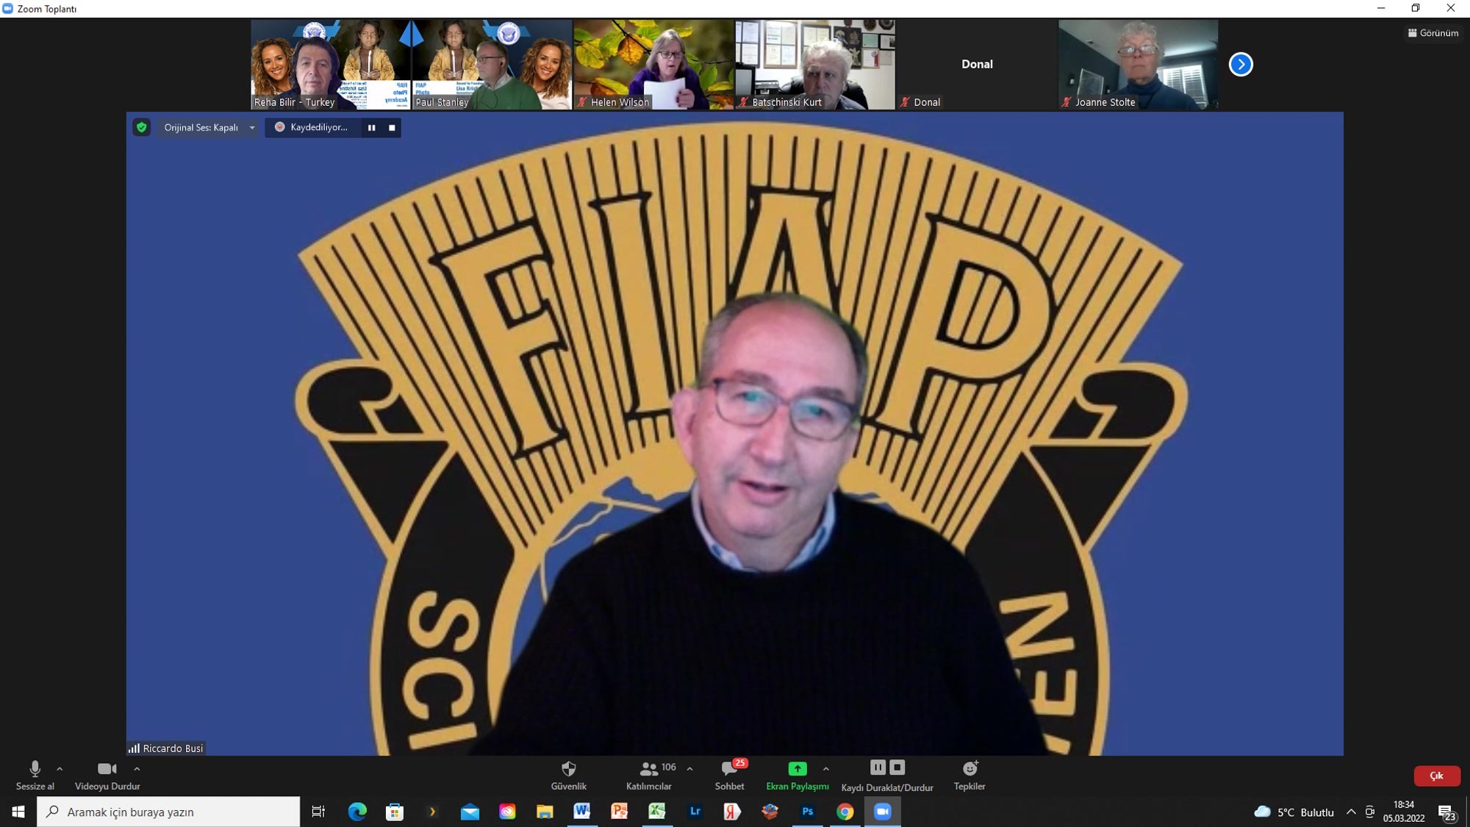The width and height of the screenshot is (1470, 827).
Task: Open the Güvenlik security shield
Action: click(568, 775)
